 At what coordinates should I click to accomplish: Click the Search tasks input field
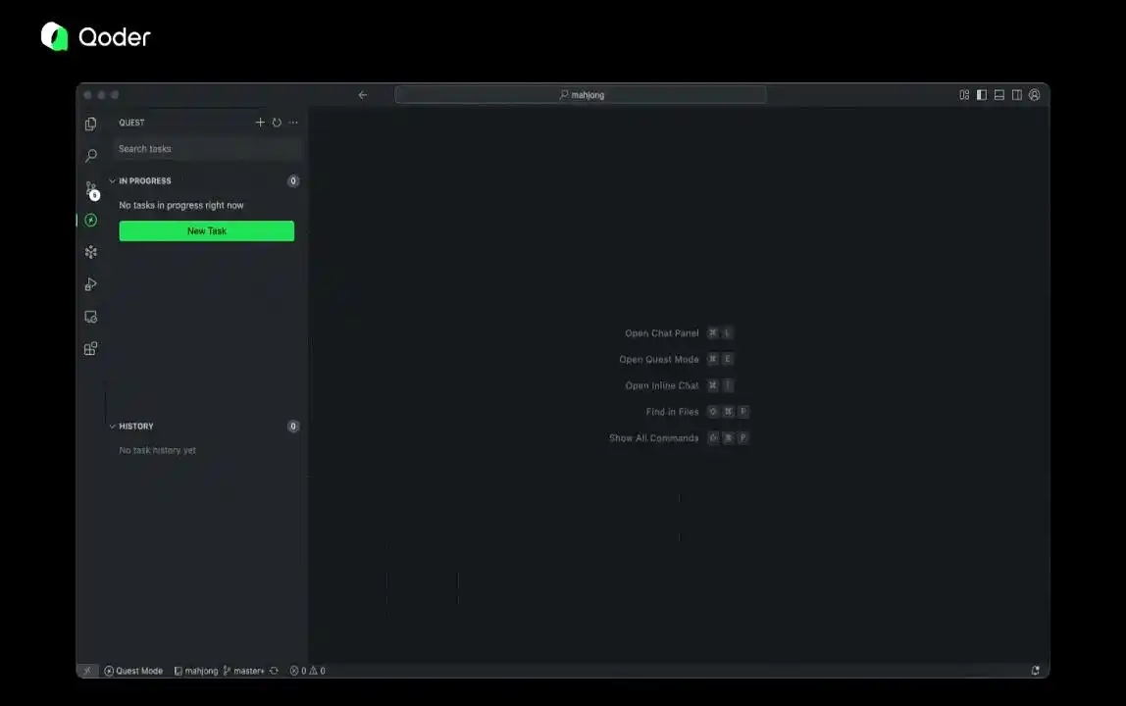click(x=206, y=149)
